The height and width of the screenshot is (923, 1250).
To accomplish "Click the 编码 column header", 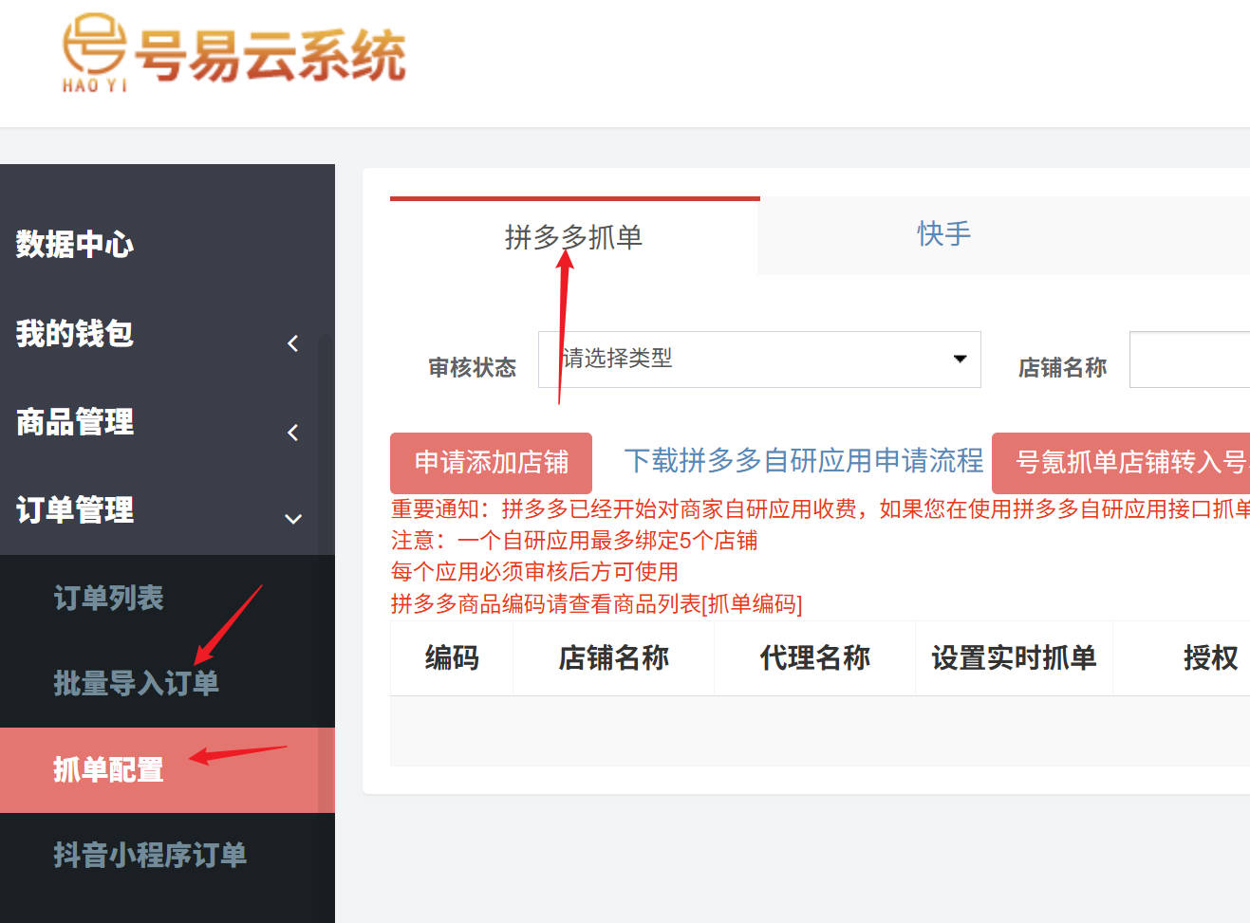I will pyautogui.click(x=451, y=657).
